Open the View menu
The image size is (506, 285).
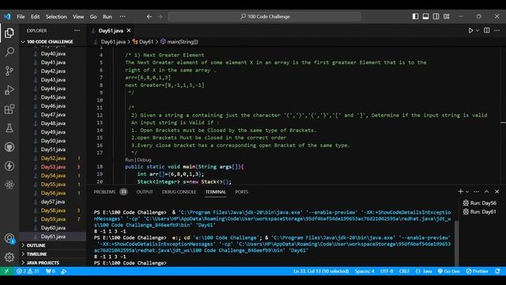[x=78, y=17]
